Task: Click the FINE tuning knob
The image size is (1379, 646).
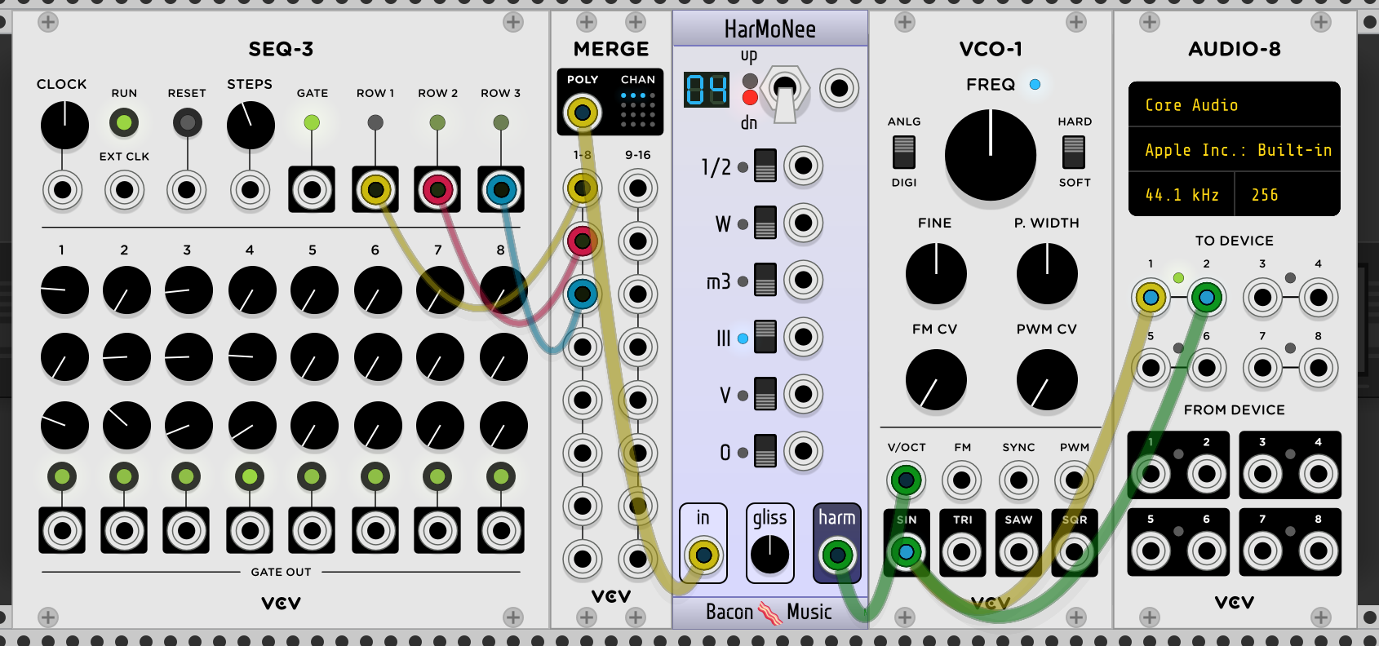Action: (x=936, y=273)
